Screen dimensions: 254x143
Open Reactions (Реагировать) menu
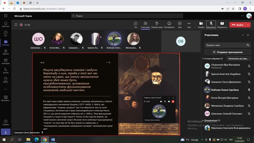169,25
